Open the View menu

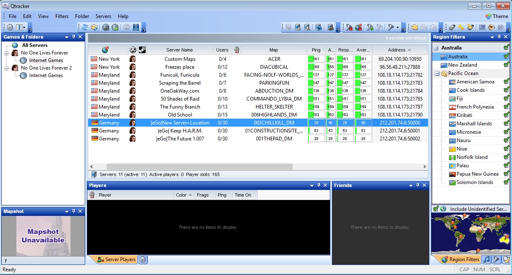point(44,16)
